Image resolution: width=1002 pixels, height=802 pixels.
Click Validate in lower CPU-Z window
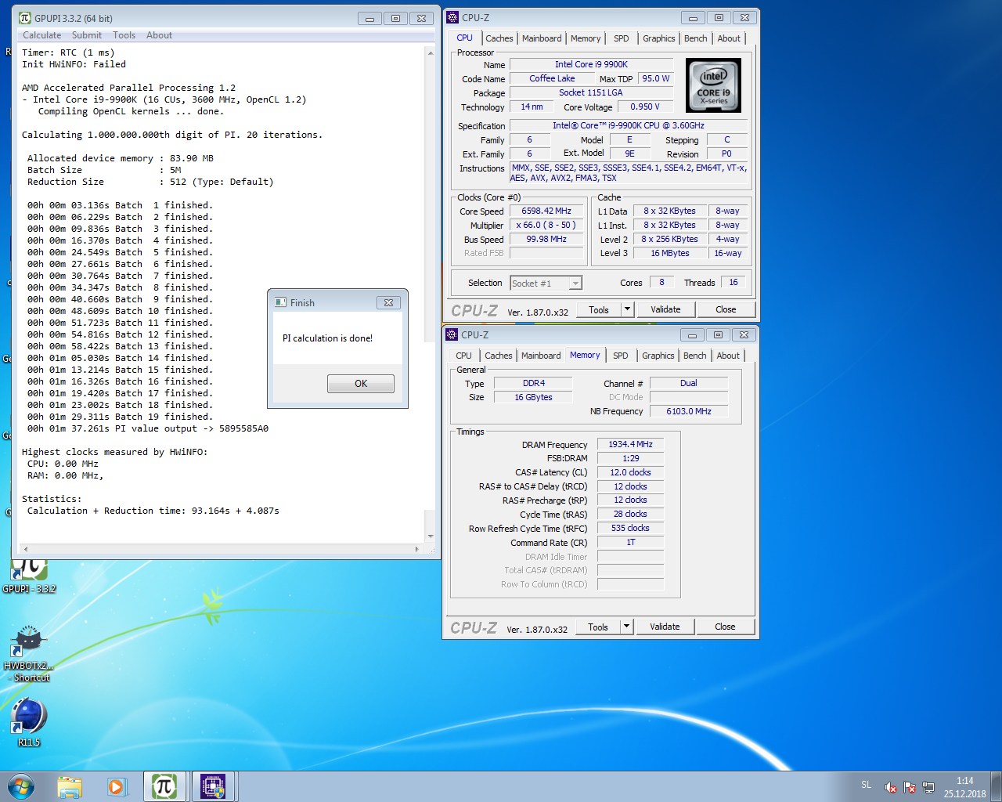point(665,627)
